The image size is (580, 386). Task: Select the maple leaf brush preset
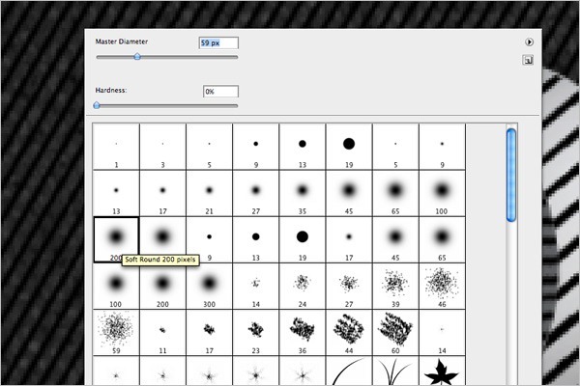[442, 372]
